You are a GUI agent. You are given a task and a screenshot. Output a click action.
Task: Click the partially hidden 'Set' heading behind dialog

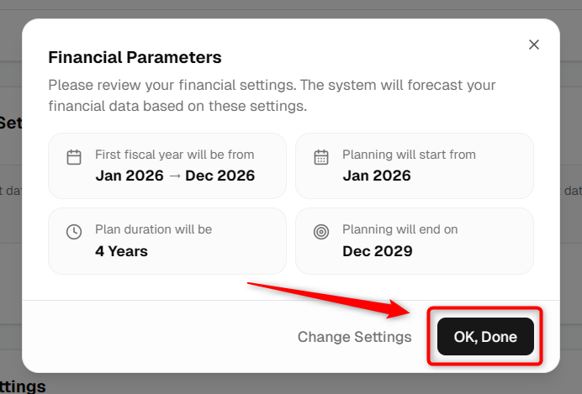11,123
